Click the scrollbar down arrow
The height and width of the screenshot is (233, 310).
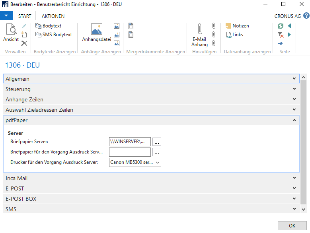pyautogui.click(x=304, y=209)
